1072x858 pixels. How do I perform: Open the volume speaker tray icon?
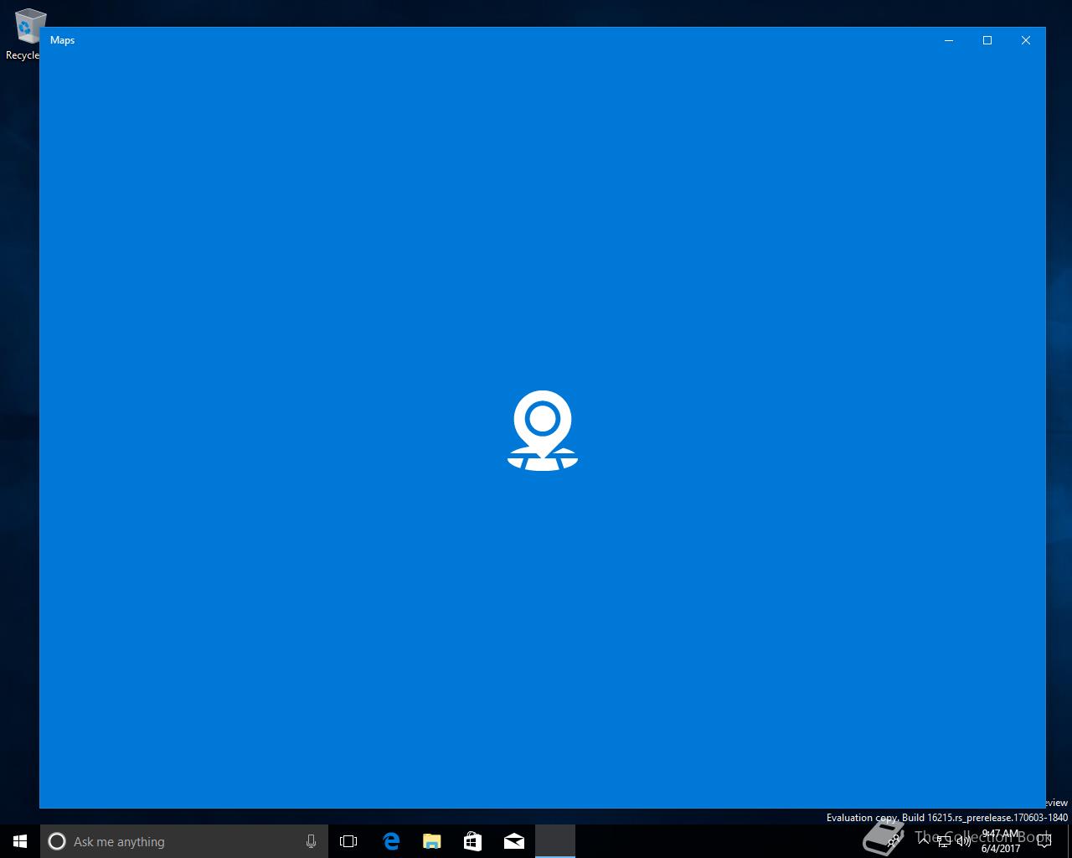click(964, 841)
